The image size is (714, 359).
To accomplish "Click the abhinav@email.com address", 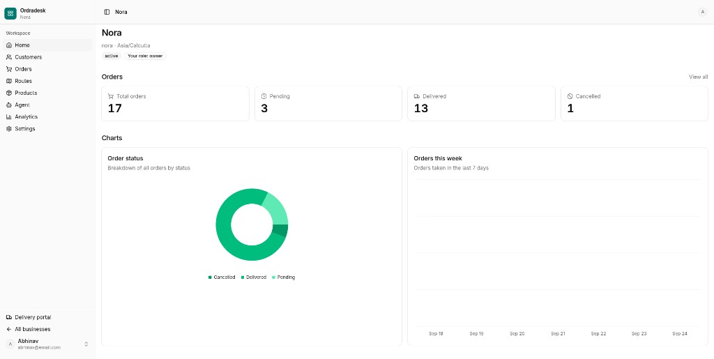I will click(39, 348).
